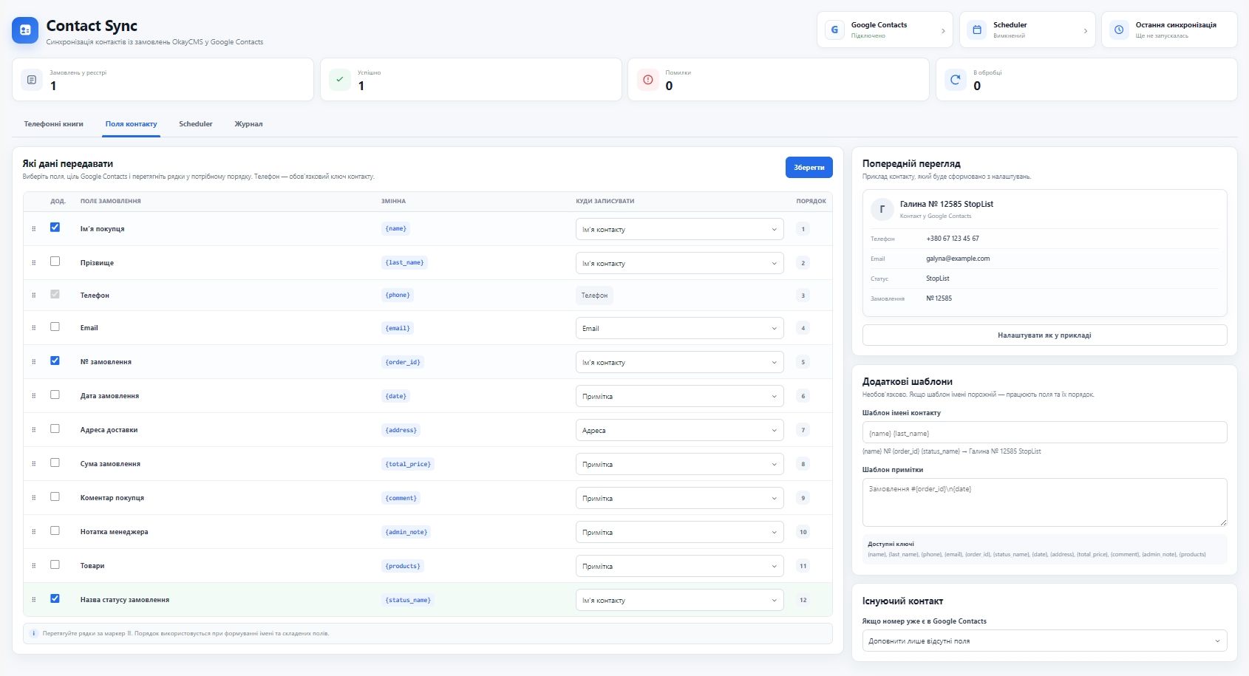Click the drag handle of Нотатка менеджера row
The height and width of the screenshot is (676, 1249).
coord(34,532)
